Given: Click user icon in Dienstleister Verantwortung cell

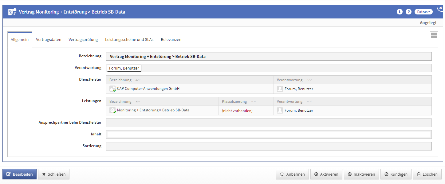Looking at the screenshot, I should click(280, 89).
